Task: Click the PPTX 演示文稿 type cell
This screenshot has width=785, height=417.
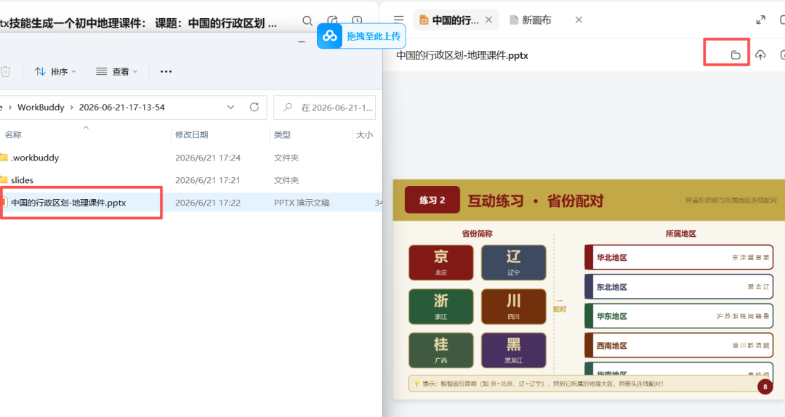Action: point(302,203)
